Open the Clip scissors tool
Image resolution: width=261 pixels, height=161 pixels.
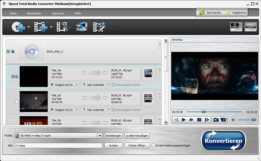(64, 27)
